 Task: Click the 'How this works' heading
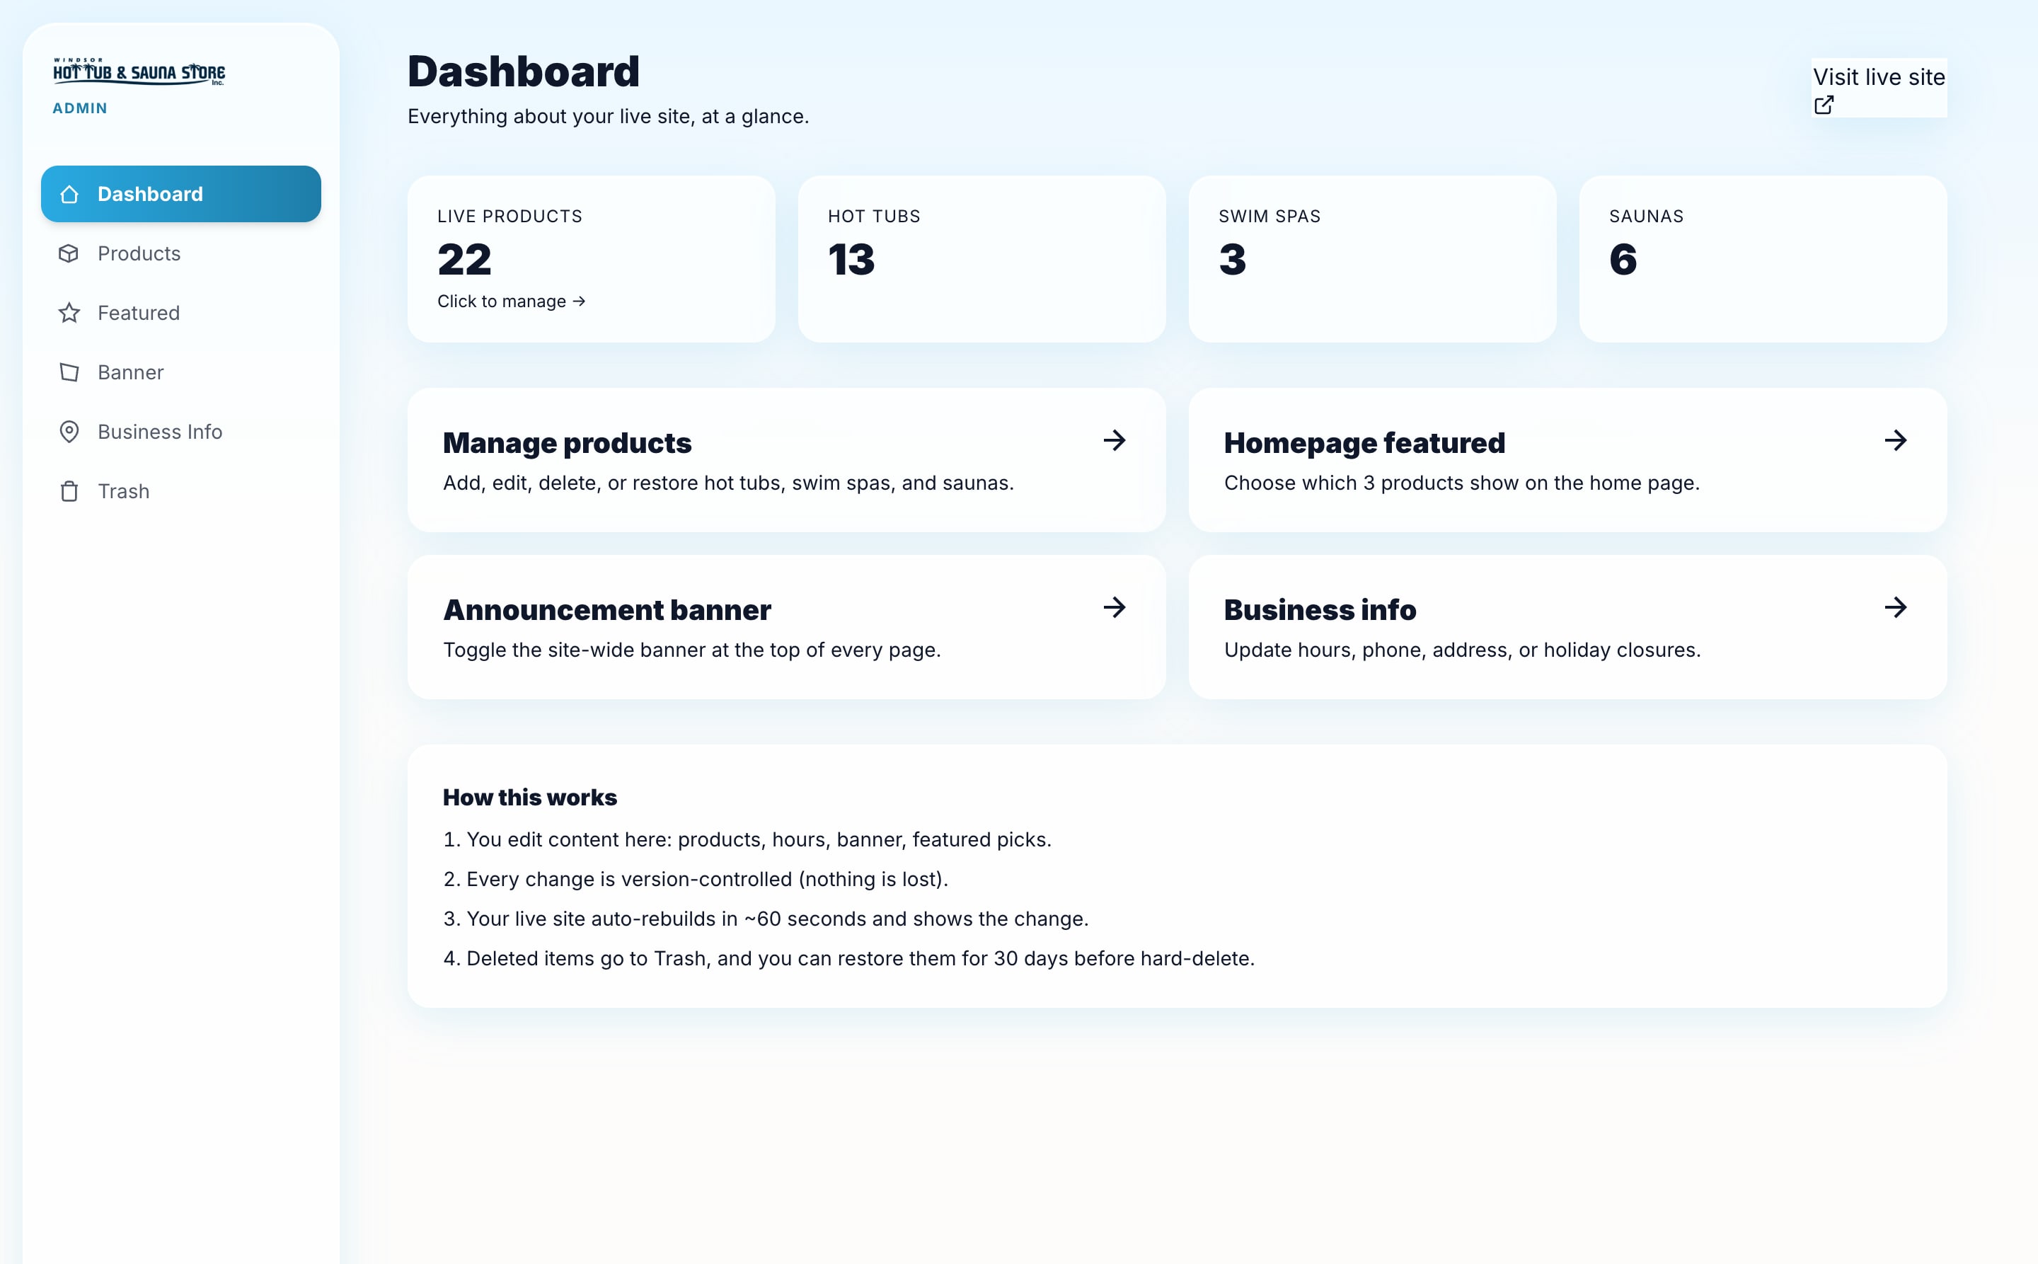click(530, 798)
